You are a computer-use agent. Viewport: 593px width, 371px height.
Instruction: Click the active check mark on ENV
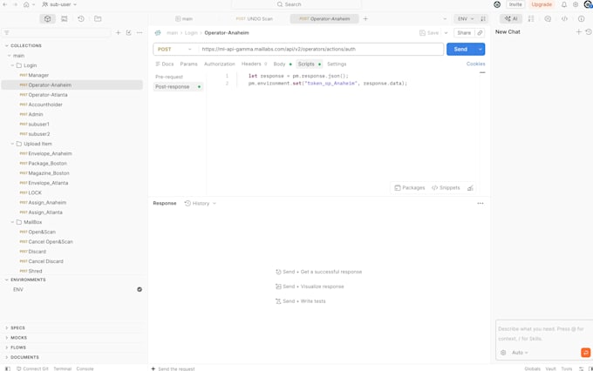(x=140, y=289)
